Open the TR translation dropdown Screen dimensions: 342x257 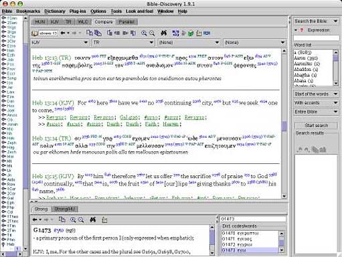tap(124, 42)
